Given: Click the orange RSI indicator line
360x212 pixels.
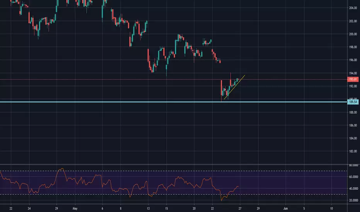Looking at the screenshot, I should click(x=119, y=185).
